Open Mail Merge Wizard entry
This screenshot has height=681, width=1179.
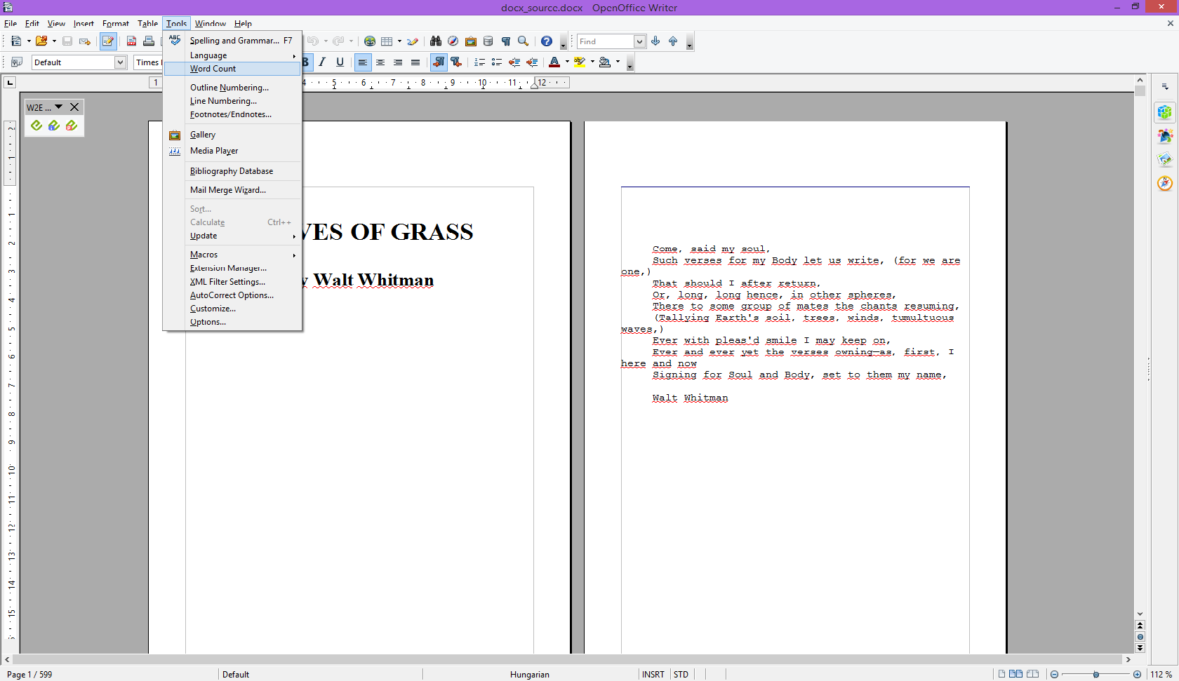click(x=232, y=190)
